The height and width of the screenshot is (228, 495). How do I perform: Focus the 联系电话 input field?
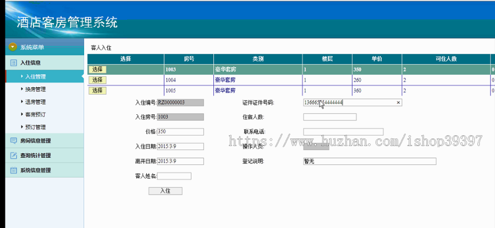coord(343,131)
